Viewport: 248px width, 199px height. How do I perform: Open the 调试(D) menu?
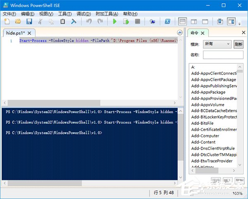pyautogui.click(x=83, y=14)
